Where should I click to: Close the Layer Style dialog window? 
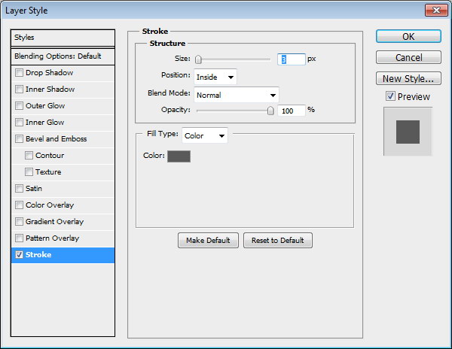click(x=433, y=11)
